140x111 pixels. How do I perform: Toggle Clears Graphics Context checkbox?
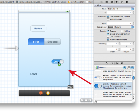pyautogui.click(x=108, y=34)
